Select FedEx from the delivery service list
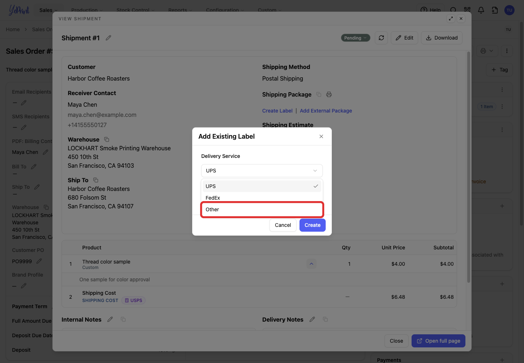524x363 pixels. point(262,198)
